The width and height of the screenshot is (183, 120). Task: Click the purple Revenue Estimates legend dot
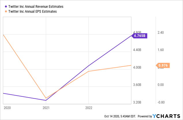pos(6,7)
